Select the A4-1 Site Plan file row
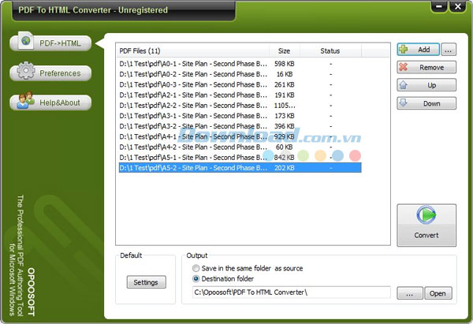 click(240, 136)
